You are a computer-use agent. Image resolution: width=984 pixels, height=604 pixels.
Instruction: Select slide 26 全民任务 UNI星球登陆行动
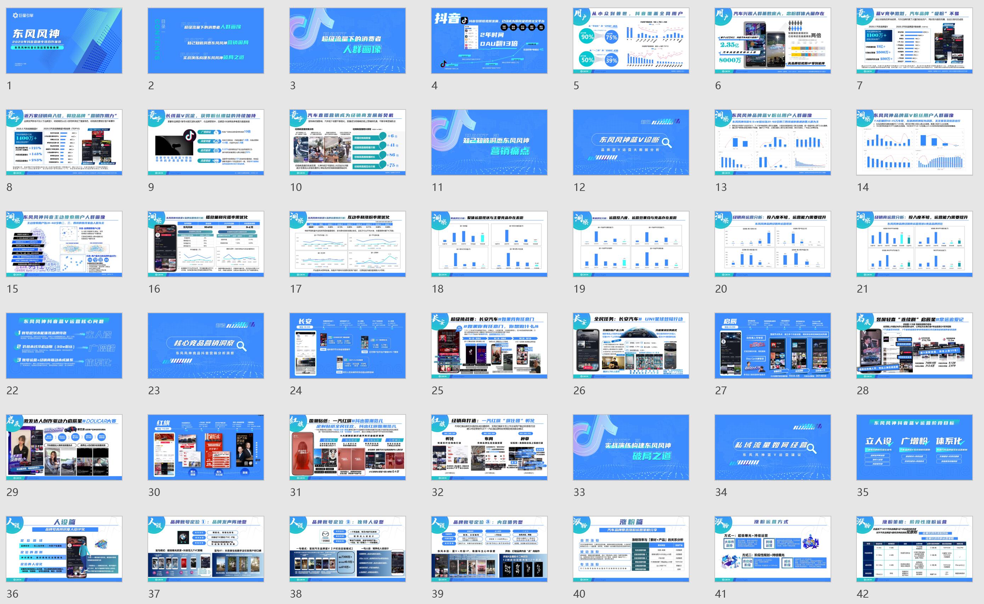point(631,345)
